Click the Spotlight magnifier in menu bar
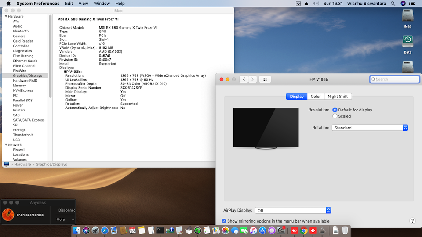The width and height of the screenshot is (422, 237). (x=392, y=4)
